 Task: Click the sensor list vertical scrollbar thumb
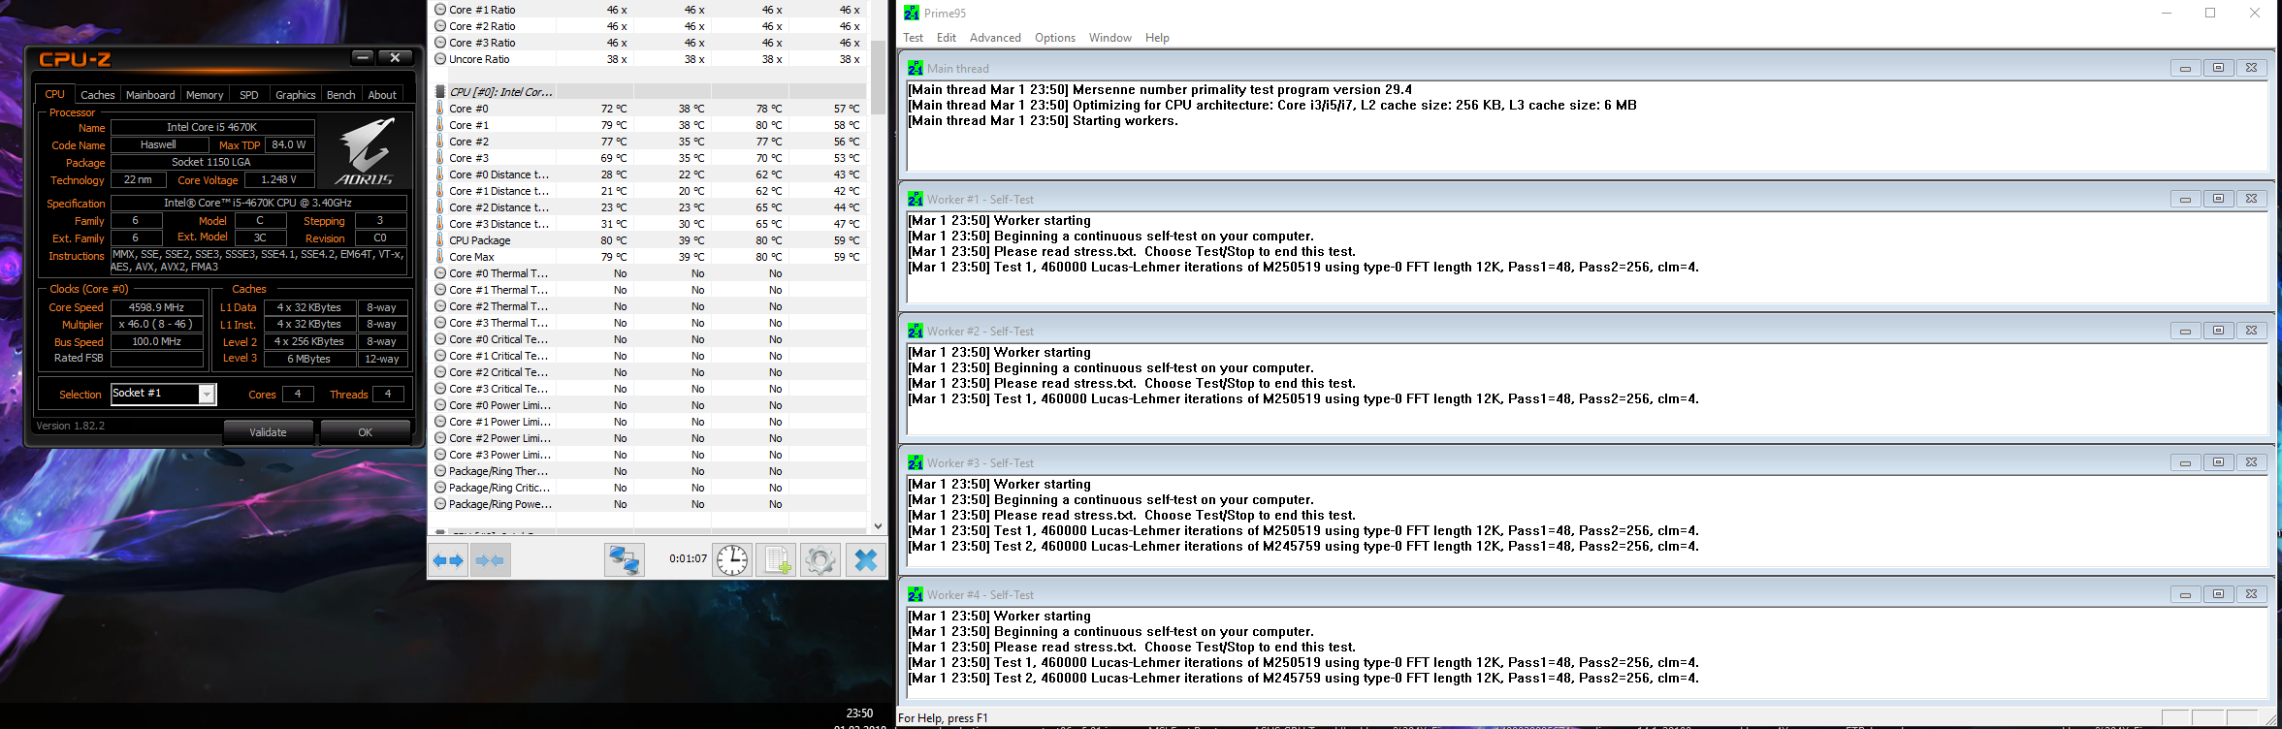(x=878, y=79)
